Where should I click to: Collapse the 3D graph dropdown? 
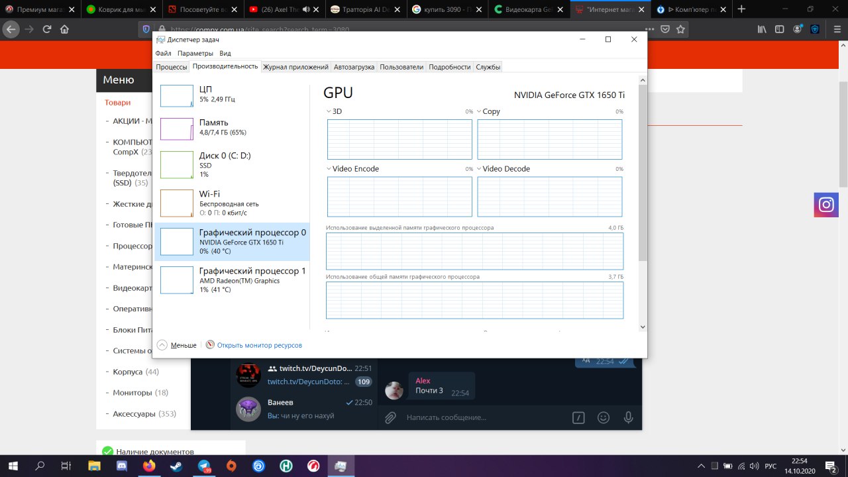(329, 111)
